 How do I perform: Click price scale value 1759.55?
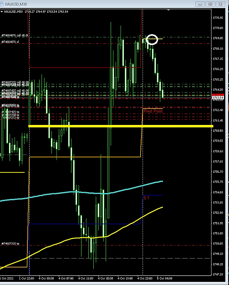coord(218,141)
